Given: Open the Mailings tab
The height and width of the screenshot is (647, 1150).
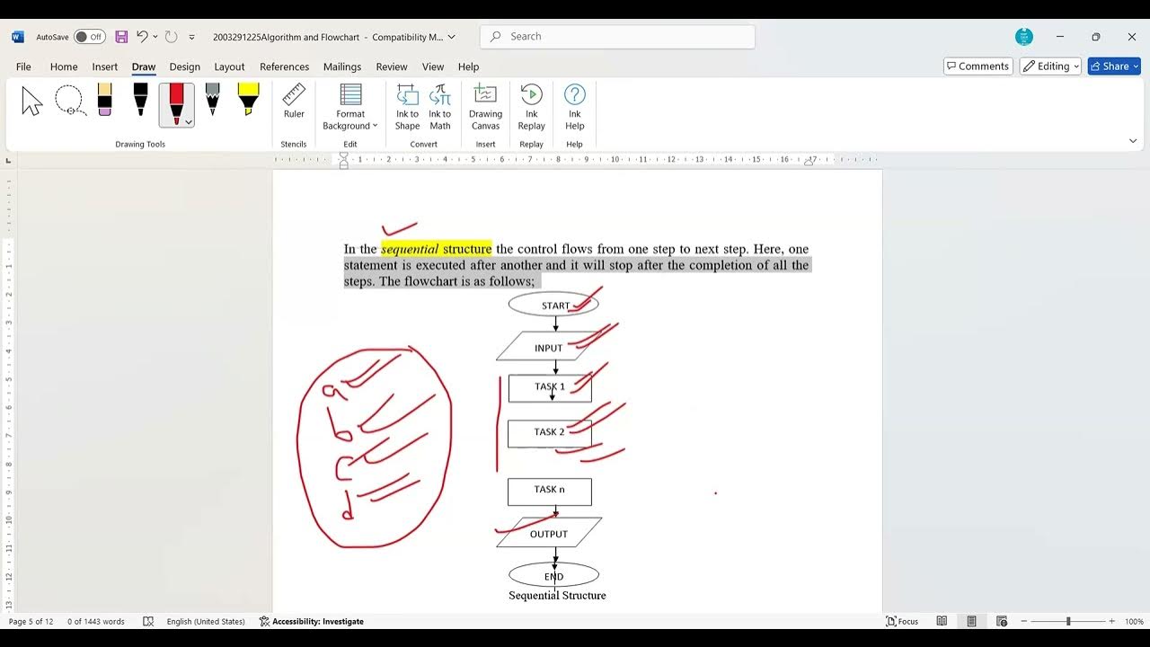Looking at the screenshot, I should [x=342, y=66].
